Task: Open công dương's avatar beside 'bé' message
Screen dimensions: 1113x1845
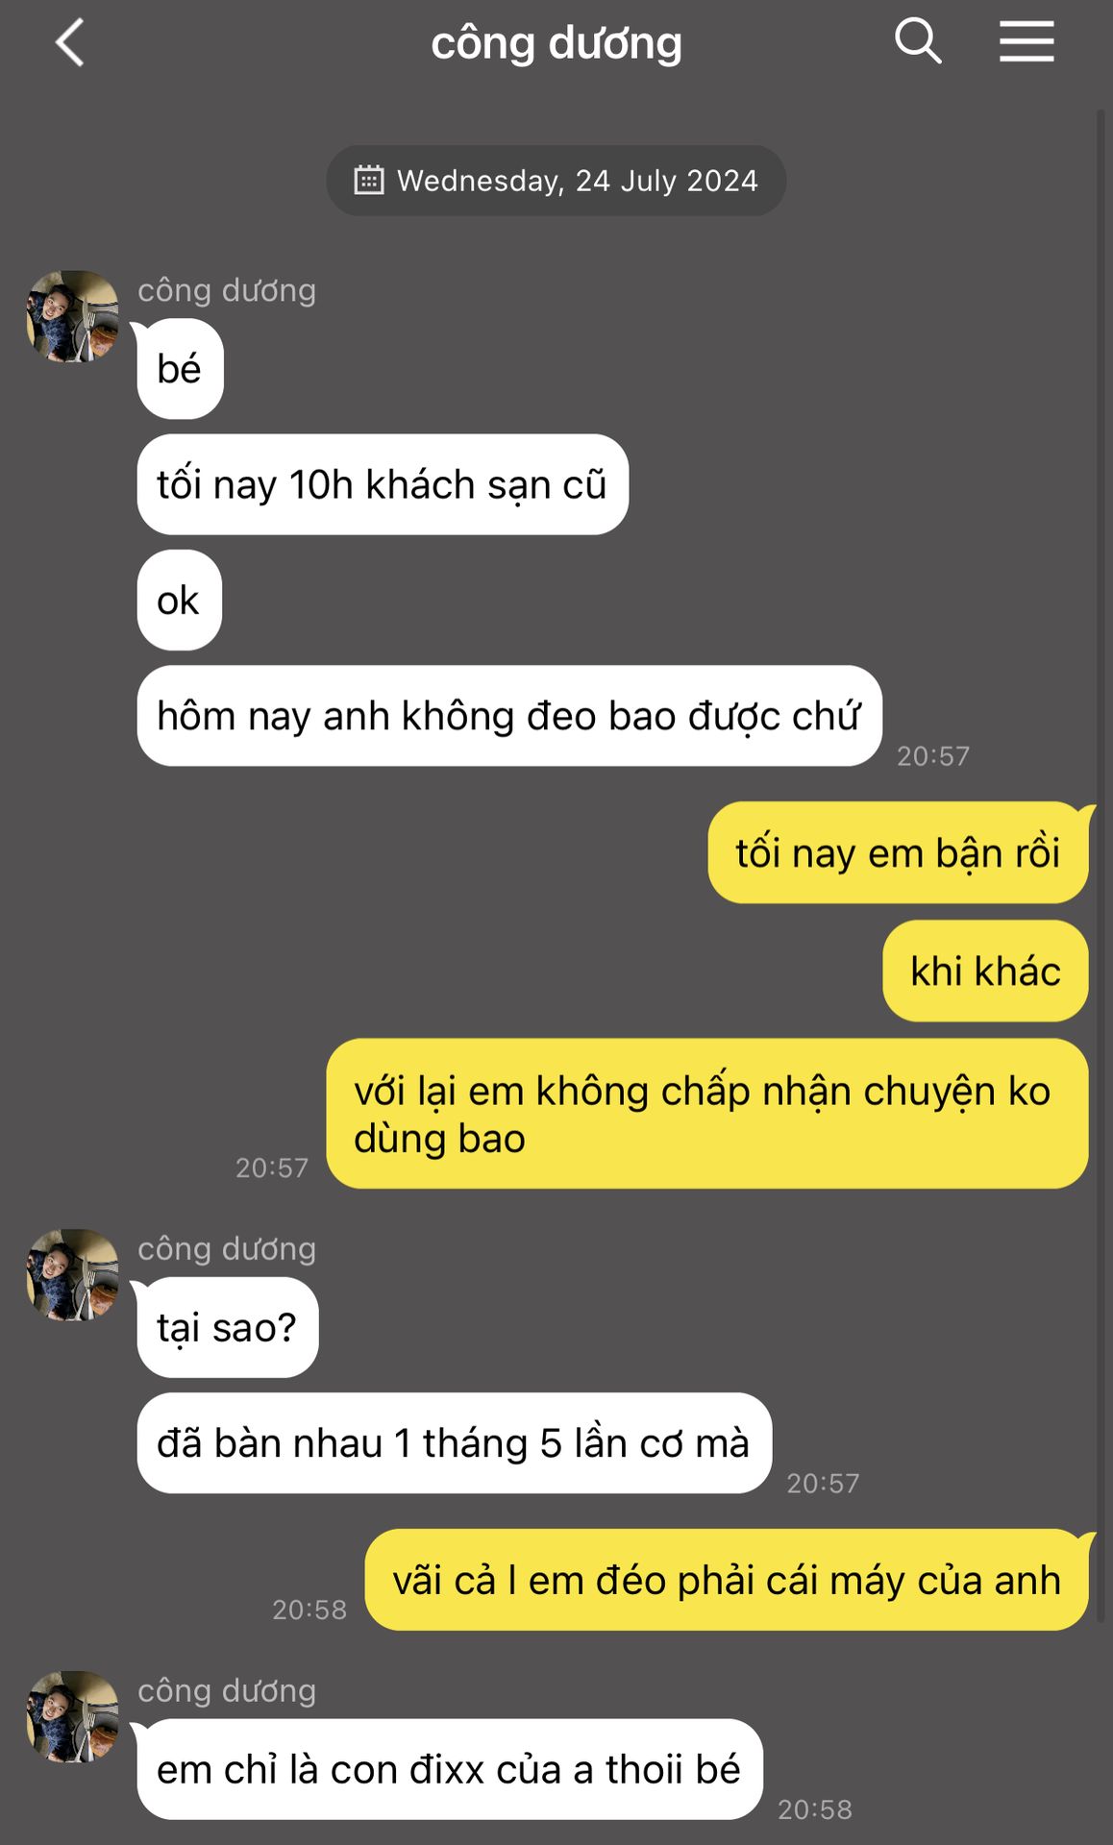Action: (73, 316)
